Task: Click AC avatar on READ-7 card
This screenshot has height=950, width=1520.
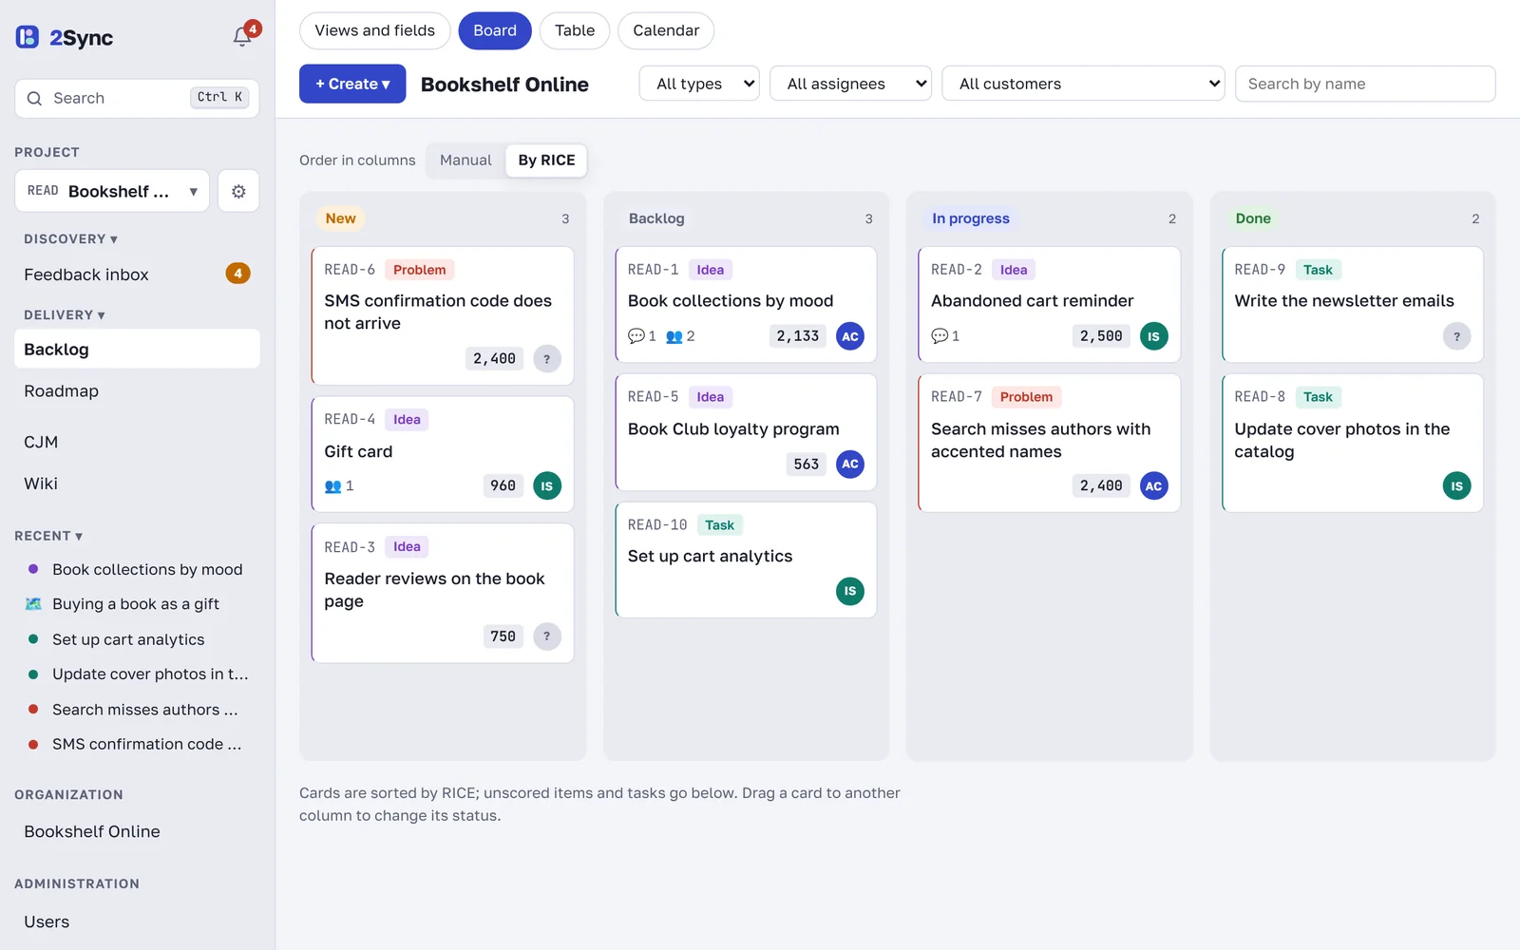Action: tap(1153, 485)
